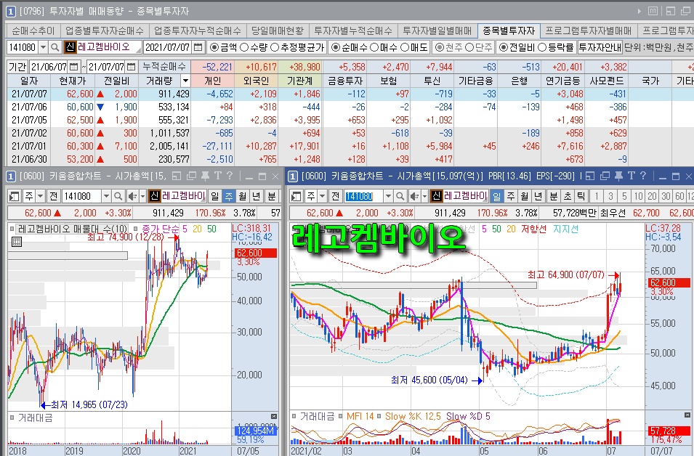The height and width of the screenshot is (456, 694).
Task: Toggle the side panel icon in left chart
Action: (15, 196)
